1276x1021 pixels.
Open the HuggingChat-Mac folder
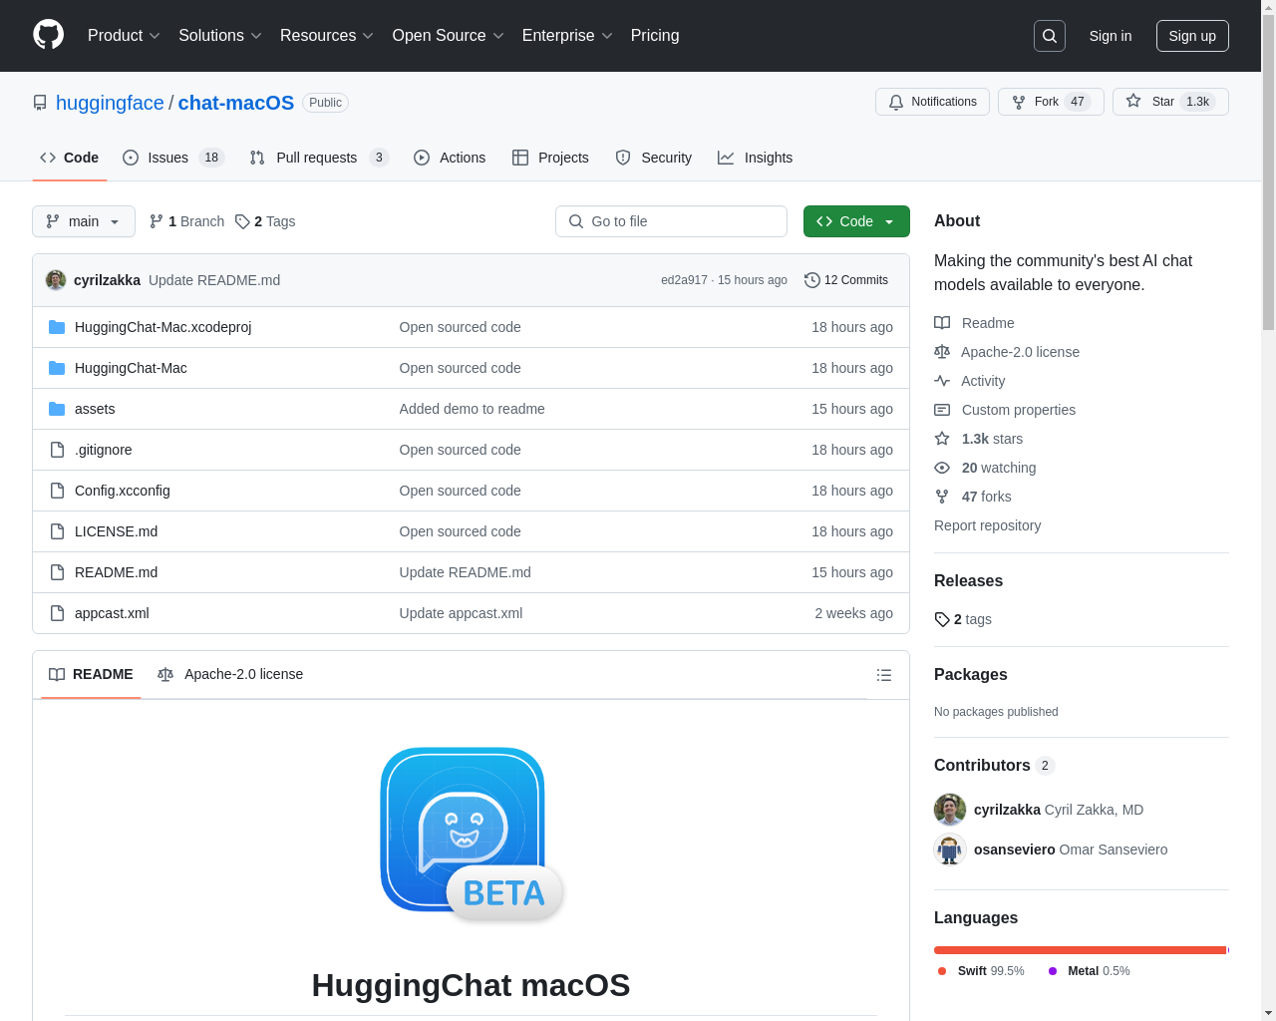(131, 368)
